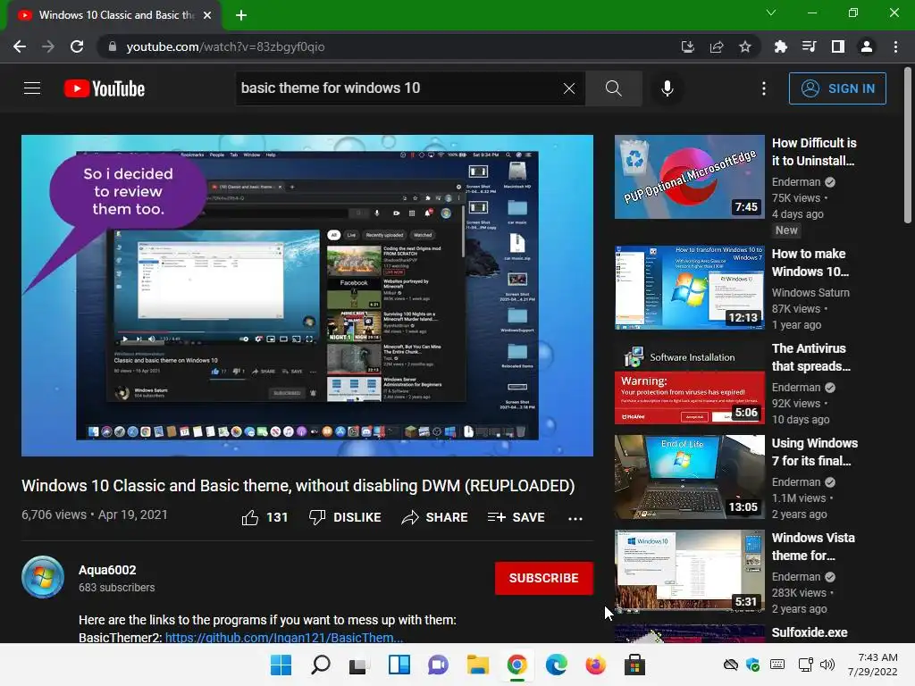Open the Aqua6002 channel name link
This screenshot has height=686, width=915.
click(x=107, y=570)
